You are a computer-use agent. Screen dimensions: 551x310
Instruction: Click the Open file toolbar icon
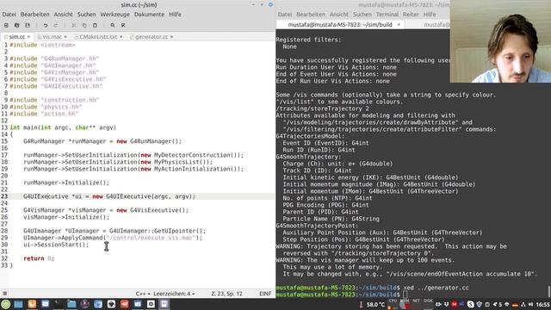coord(17,25)
